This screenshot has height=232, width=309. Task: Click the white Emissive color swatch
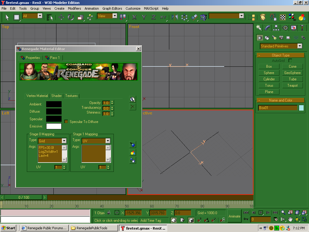(x=54, y=126)
